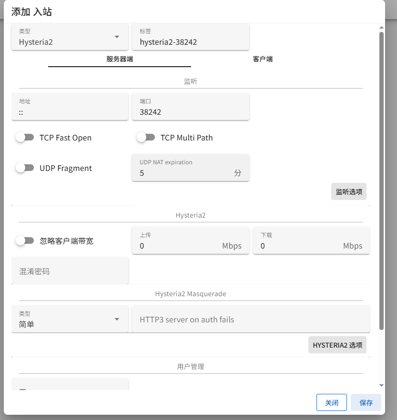Toggle 忽略客户端带宽 switch

[x=25, y=241]
